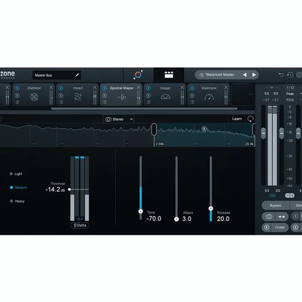Open Spectral Shaper preset list icon
Image resolution: width=302 pixels, height=302 pixels.
tap(105, 102)
